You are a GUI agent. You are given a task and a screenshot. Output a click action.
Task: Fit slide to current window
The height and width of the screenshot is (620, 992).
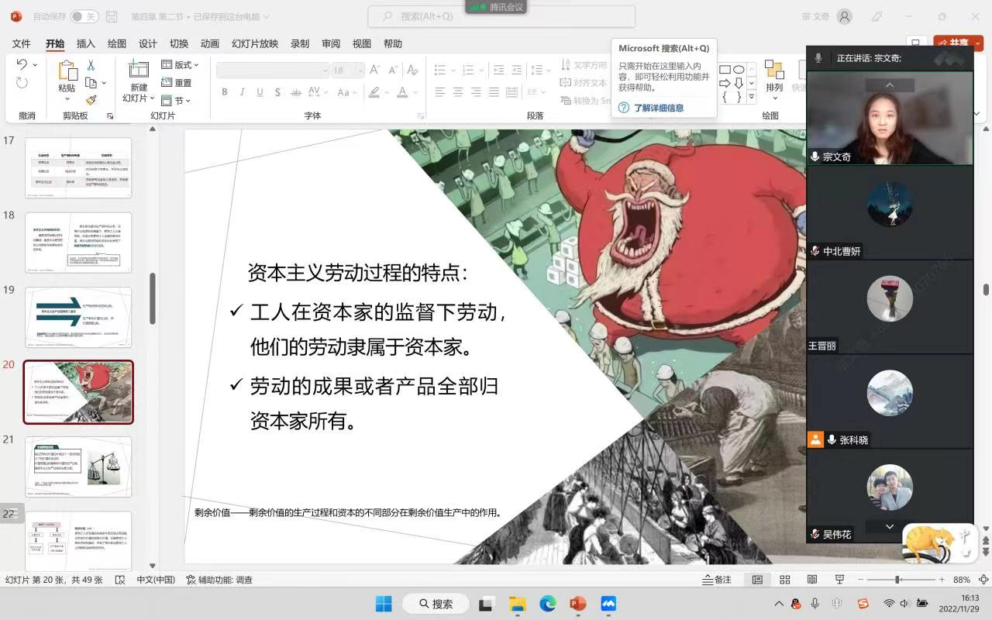tap(983, 580)
